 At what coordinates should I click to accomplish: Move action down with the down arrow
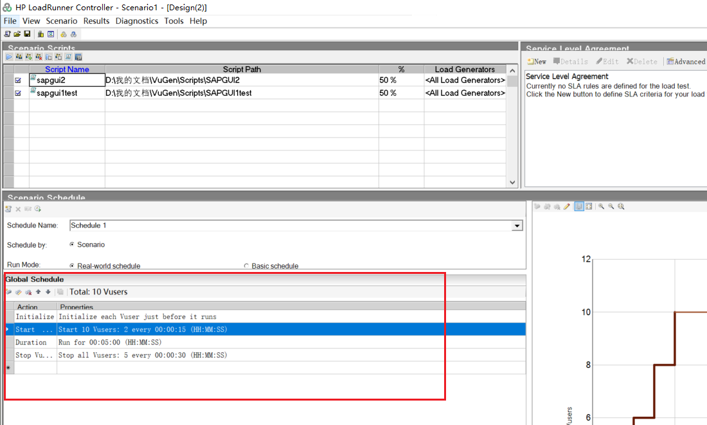(x=48, y=292)
